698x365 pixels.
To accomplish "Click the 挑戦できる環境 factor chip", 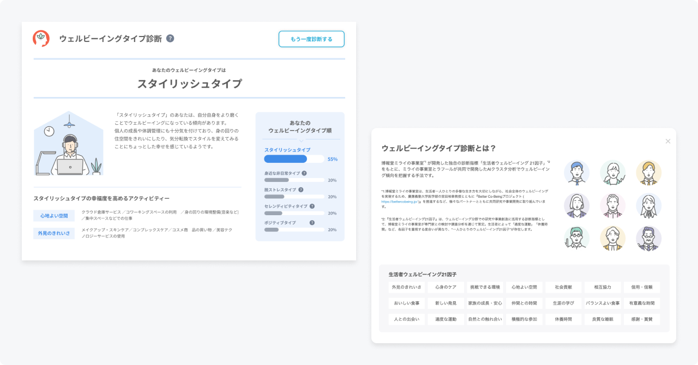I will [485, 287].
